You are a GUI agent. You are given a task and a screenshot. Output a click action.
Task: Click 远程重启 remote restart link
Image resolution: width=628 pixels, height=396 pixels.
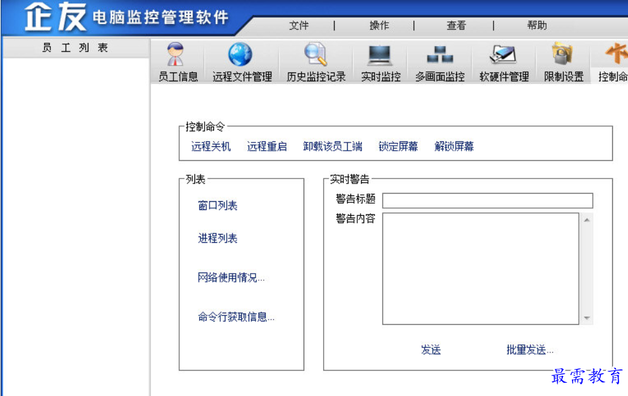click(266, 147)
